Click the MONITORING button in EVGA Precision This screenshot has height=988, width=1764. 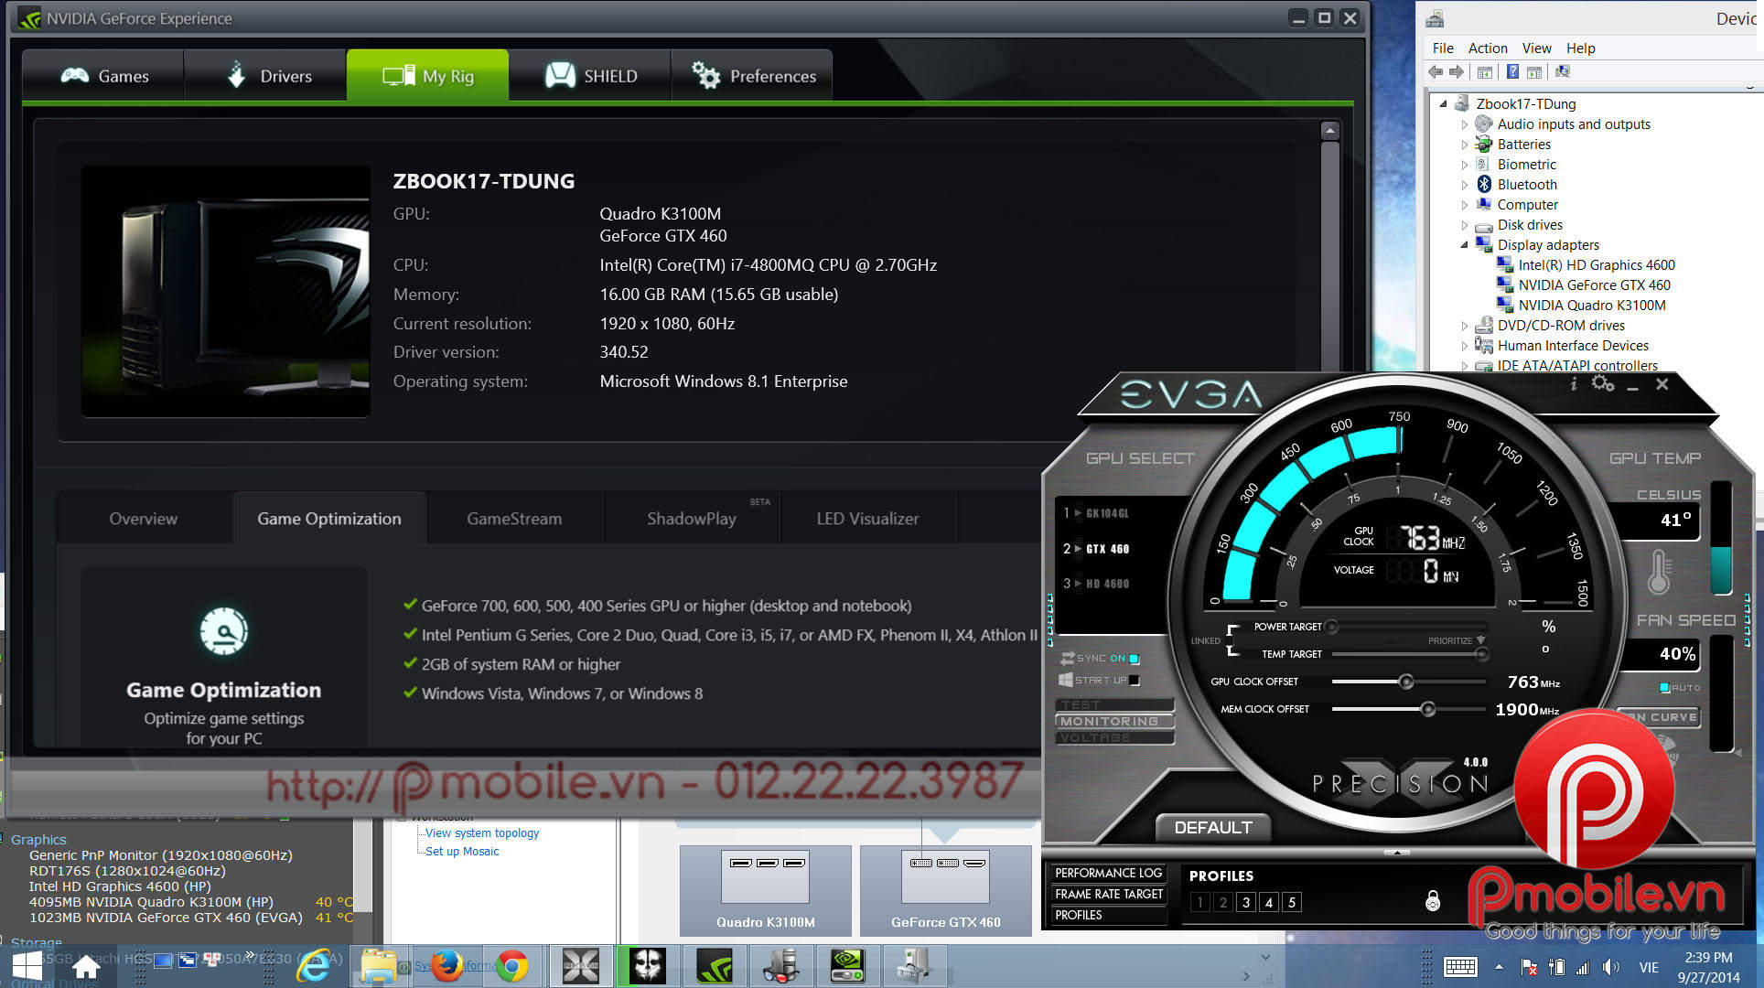coord(1114,722)
